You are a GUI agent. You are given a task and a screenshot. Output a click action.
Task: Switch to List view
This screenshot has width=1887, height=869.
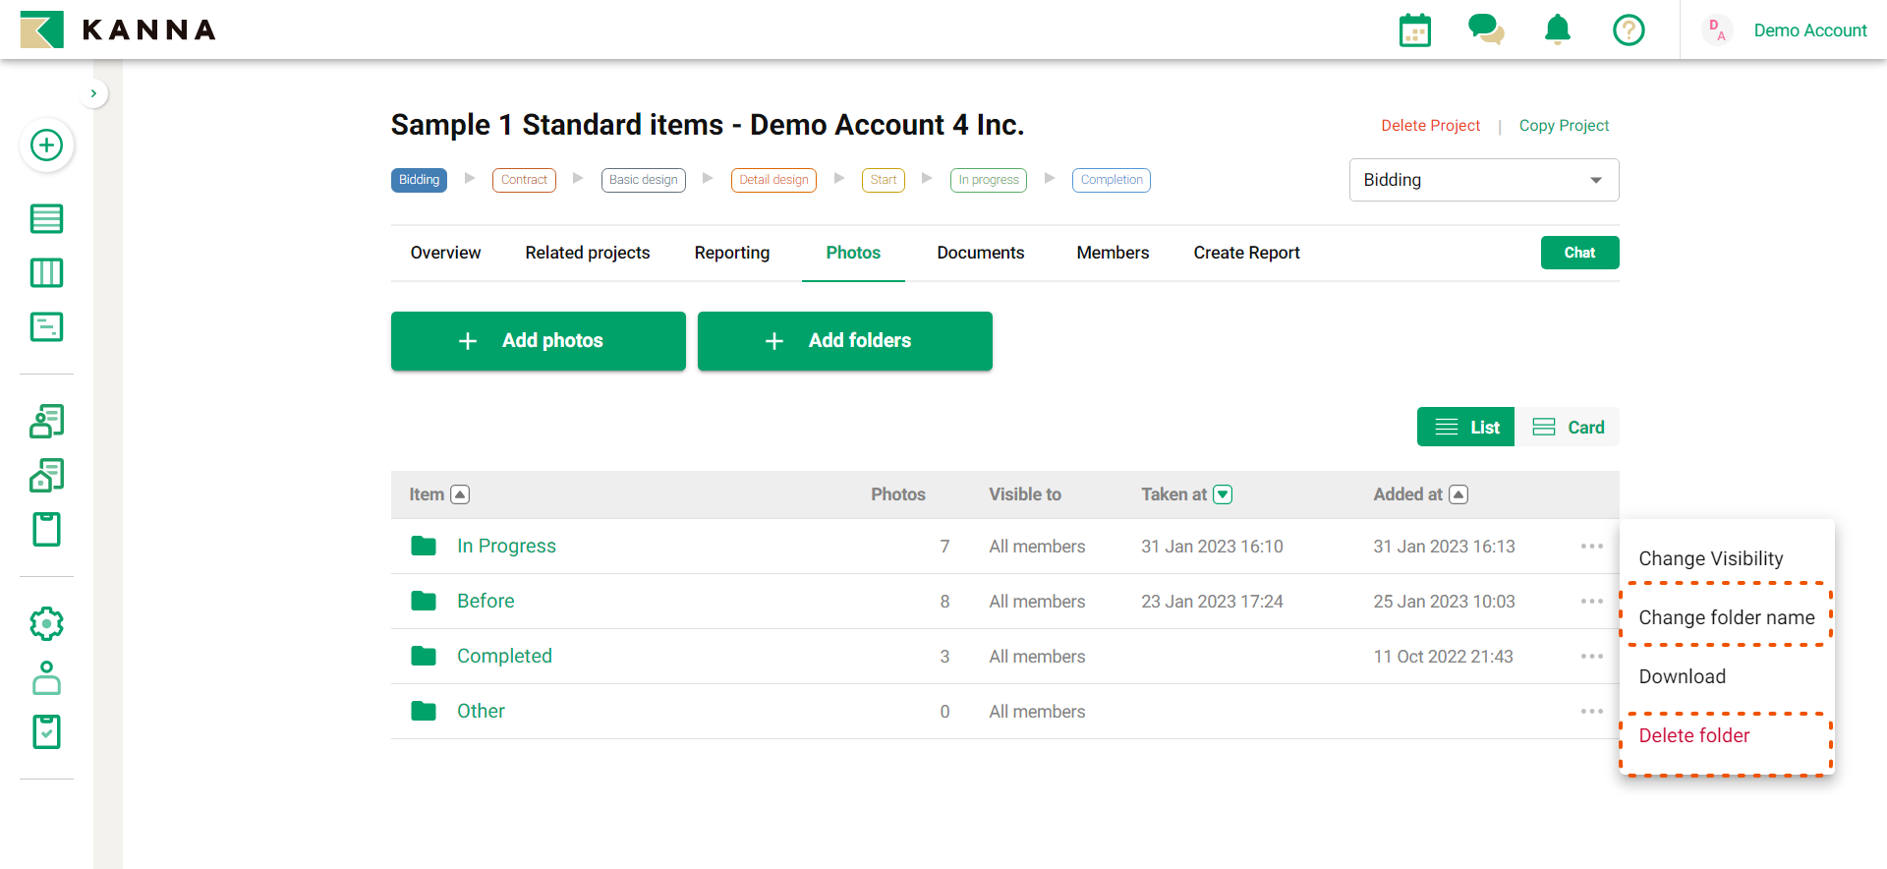point(1465,428)
